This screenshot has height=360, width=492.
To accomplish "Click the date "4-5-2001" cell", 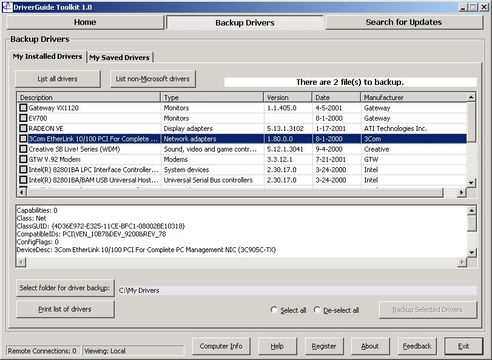I will pos(337,107).
